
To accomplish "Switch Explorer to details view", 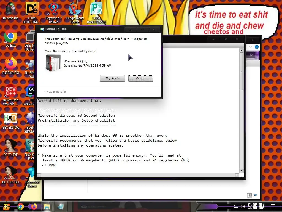I will pyautogui.click(x=250, y=196).
